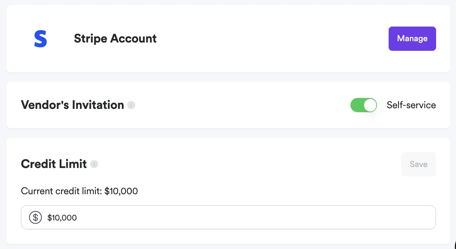Save the updated credit limit

(418, 164)
